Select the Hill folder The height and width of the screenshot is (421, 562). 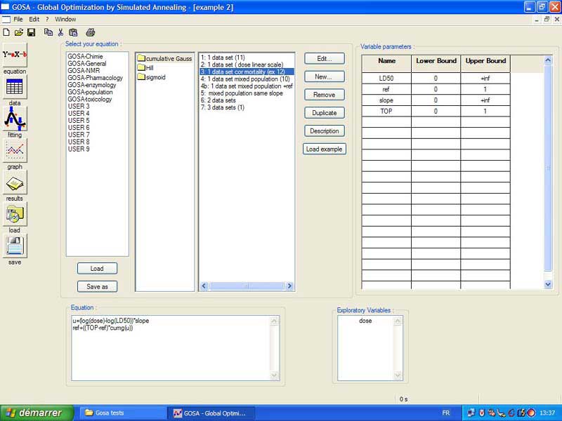pyautogui.click(x=145, y=68)
